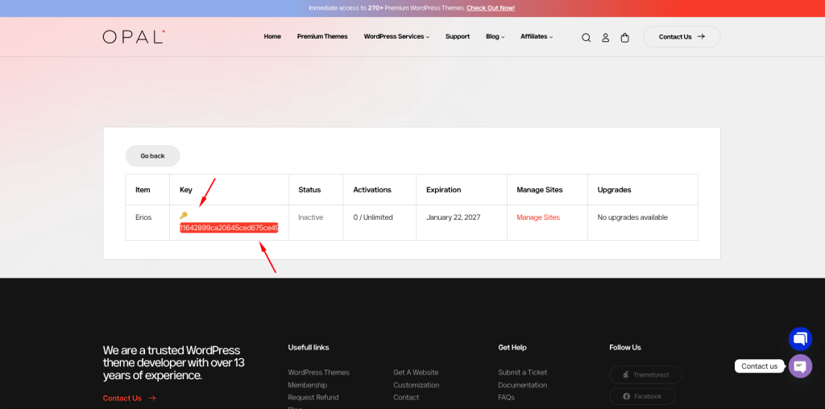Open the Contact footer link
The height and width of the screenshot is (409, 825).
[406, 398]
